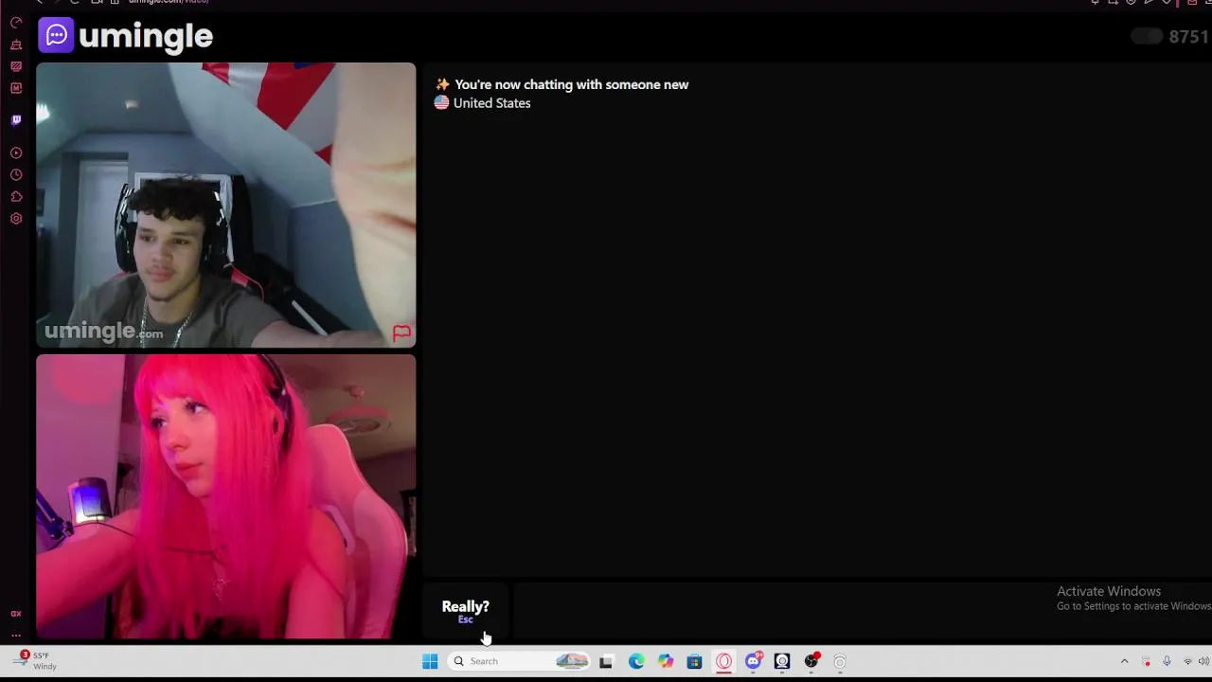Open OBS Studio icon with red dot
The image size is (1212, 682).
click(x=811, y=661)
